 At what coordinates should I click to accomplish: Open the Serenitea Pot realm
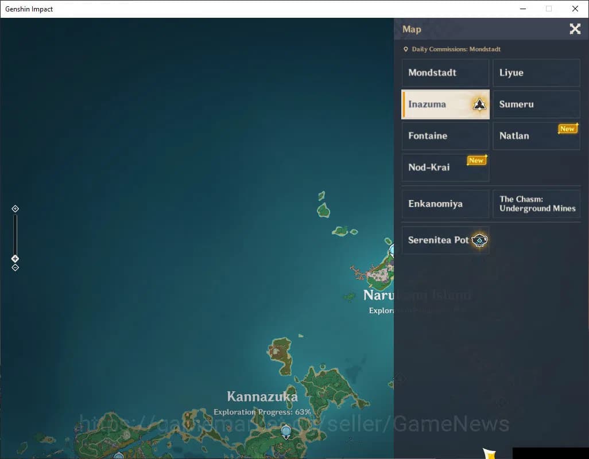[445, 240]
